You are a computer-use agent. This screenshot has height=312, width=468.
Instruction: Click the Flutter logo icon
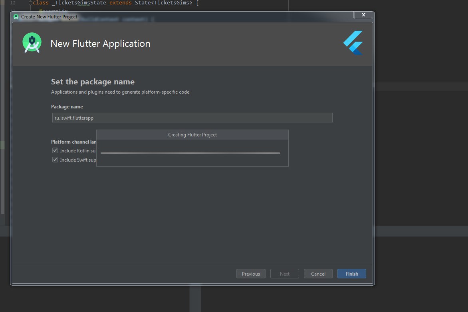[353, 43]
